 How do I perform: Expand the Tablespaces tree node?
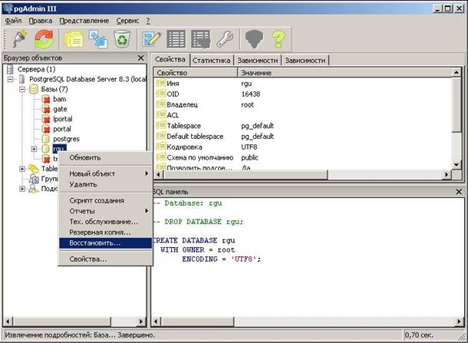pyautogui.click(x=22, y=169)
